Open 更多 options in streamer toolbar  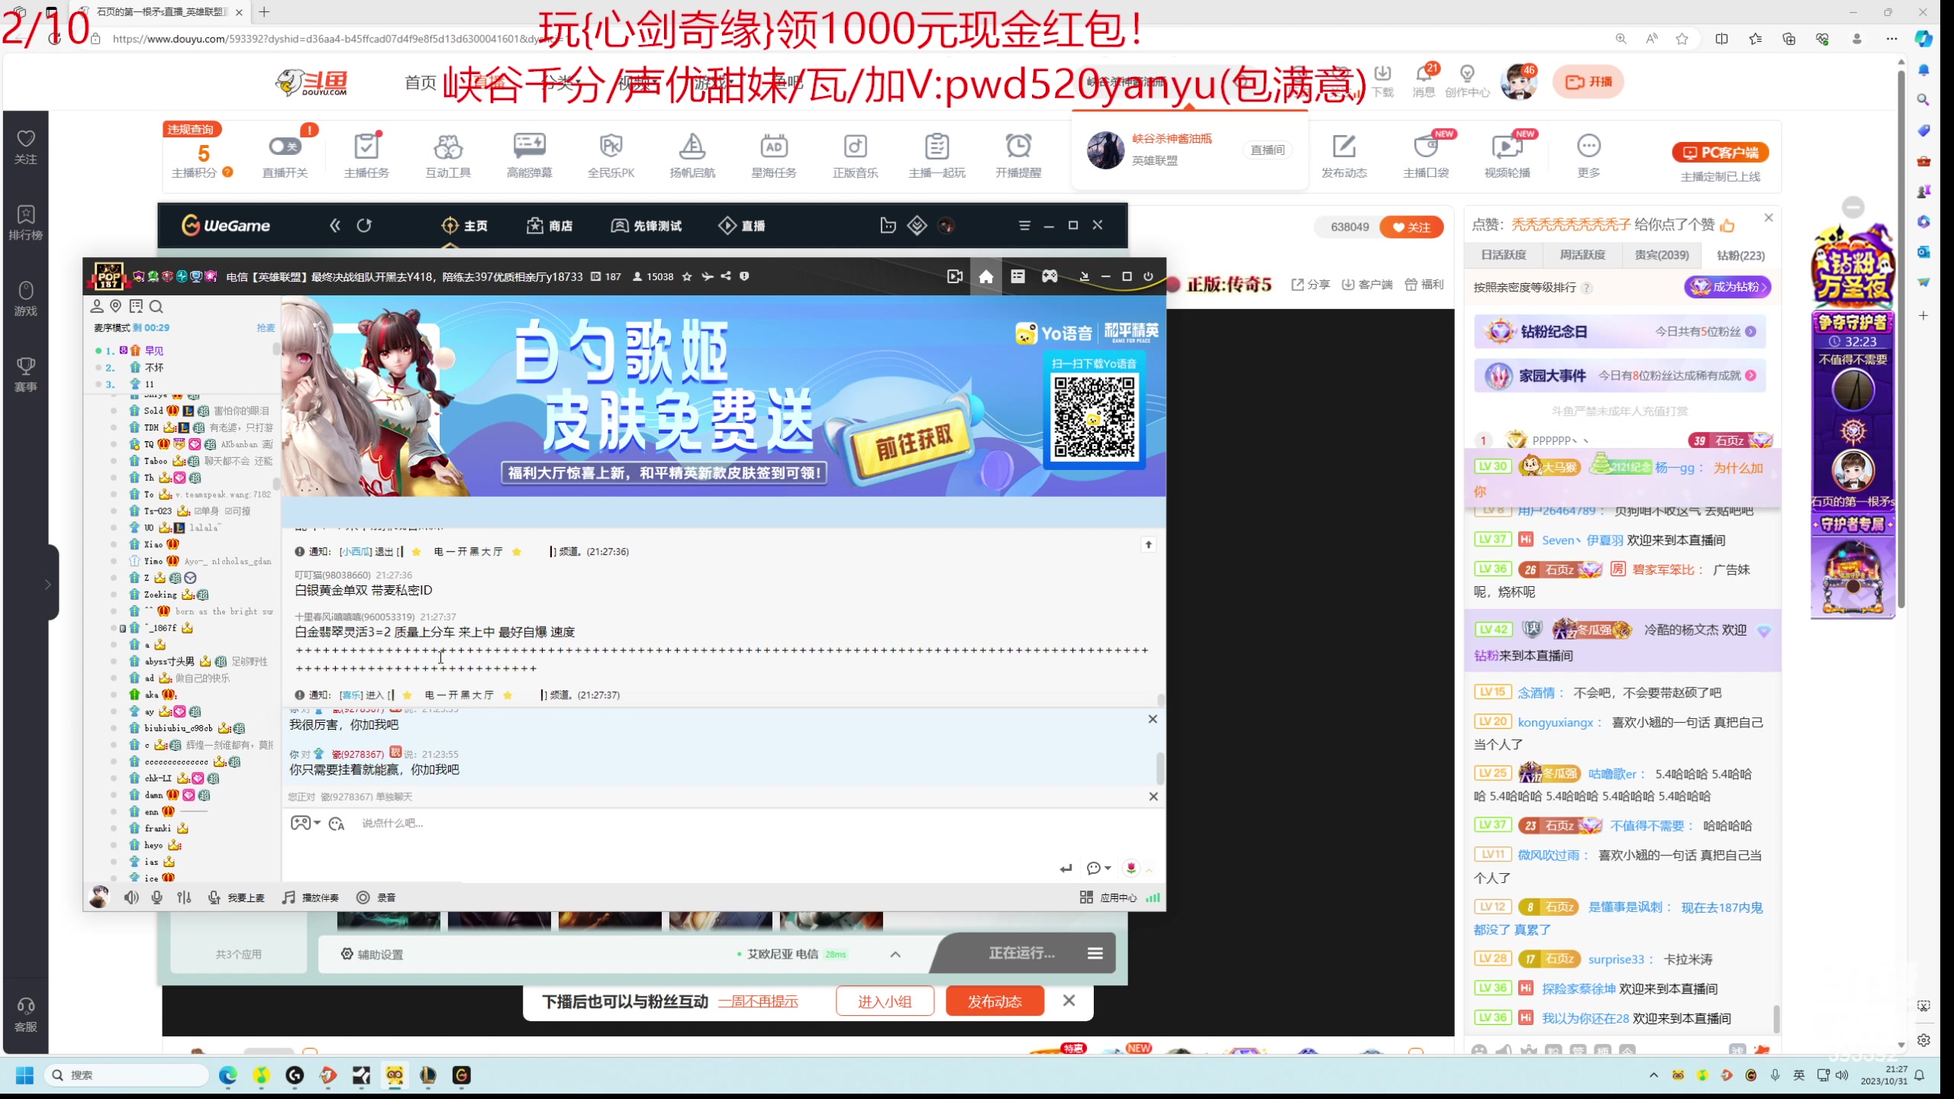[1588, 145]
